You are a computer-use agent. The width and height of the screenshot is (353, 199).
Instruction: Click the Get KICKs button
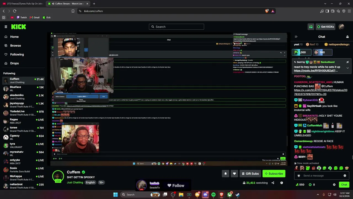click(325, 27)
